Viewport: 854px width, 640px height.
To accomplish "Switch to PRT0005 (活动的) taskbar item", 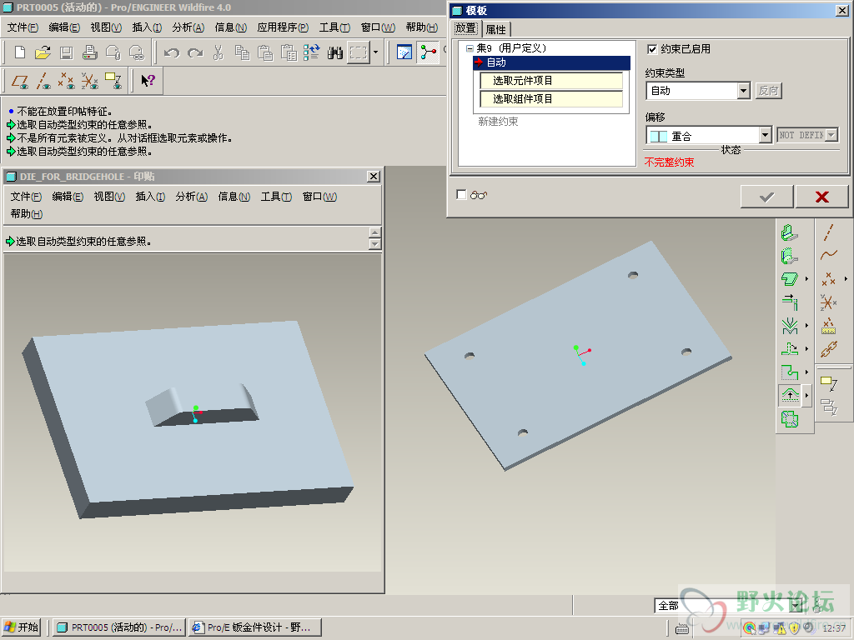I will [x=120, y=627].
